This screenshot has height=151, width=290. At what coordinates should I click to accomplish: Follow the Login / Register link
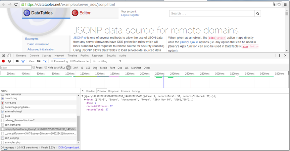click(x=130, y=15)
